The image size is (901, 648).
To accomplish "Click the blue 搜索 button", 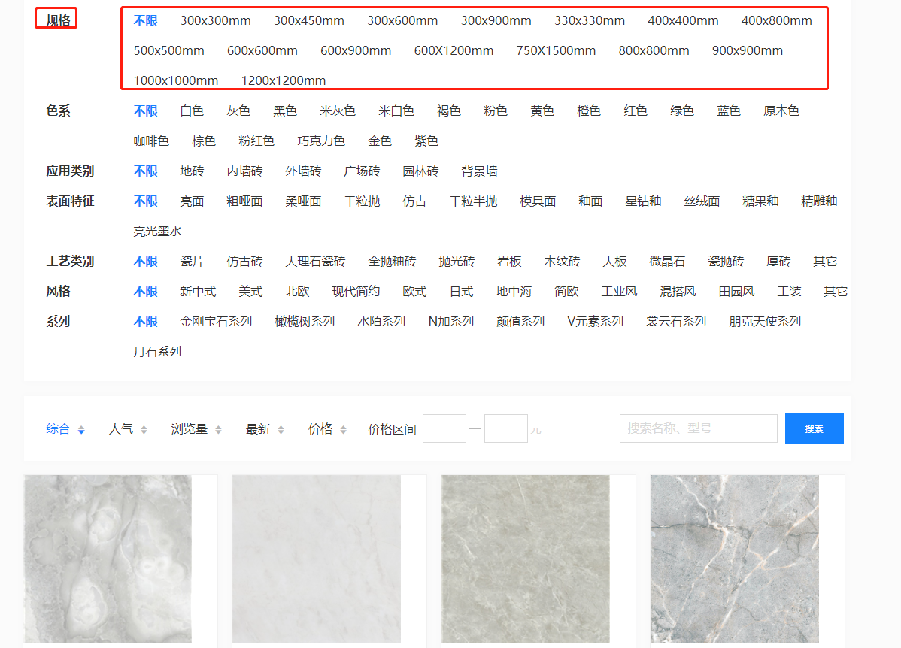I will pos(814,428).
